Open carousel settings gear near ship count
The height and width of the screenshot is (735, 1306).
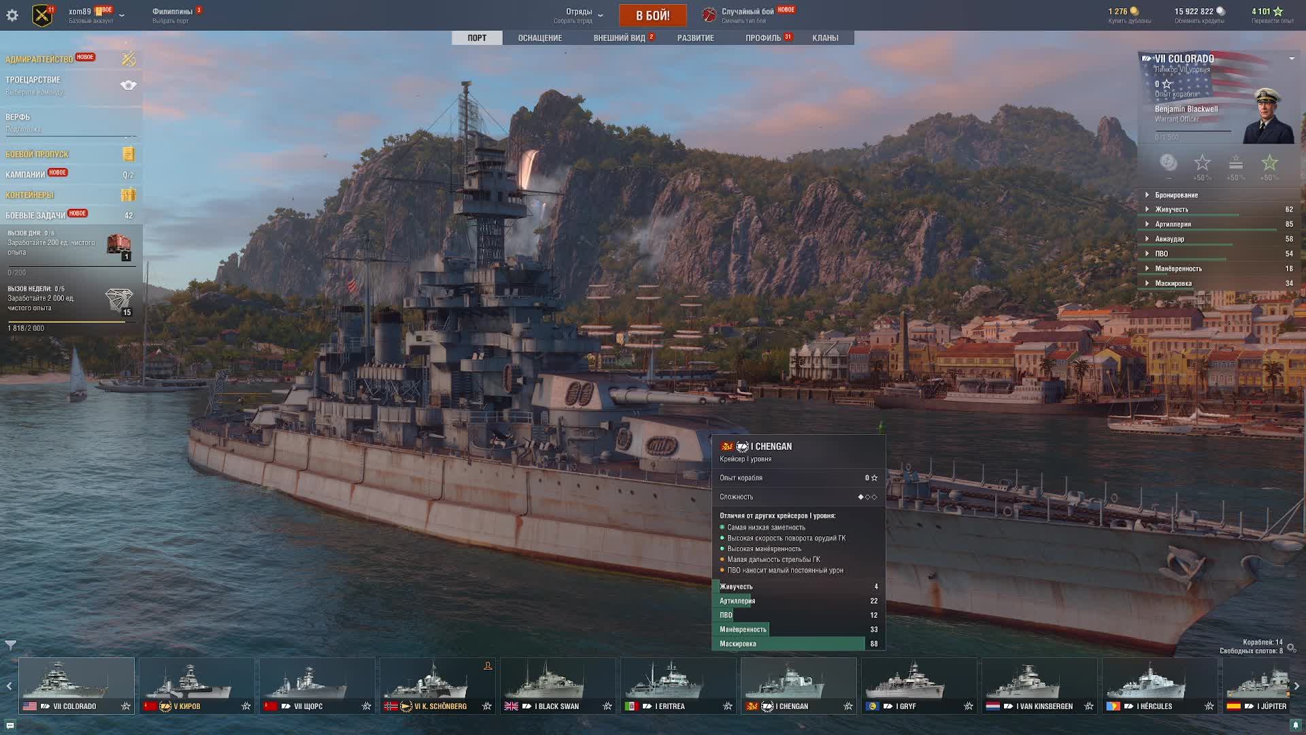click(1292, 647)
